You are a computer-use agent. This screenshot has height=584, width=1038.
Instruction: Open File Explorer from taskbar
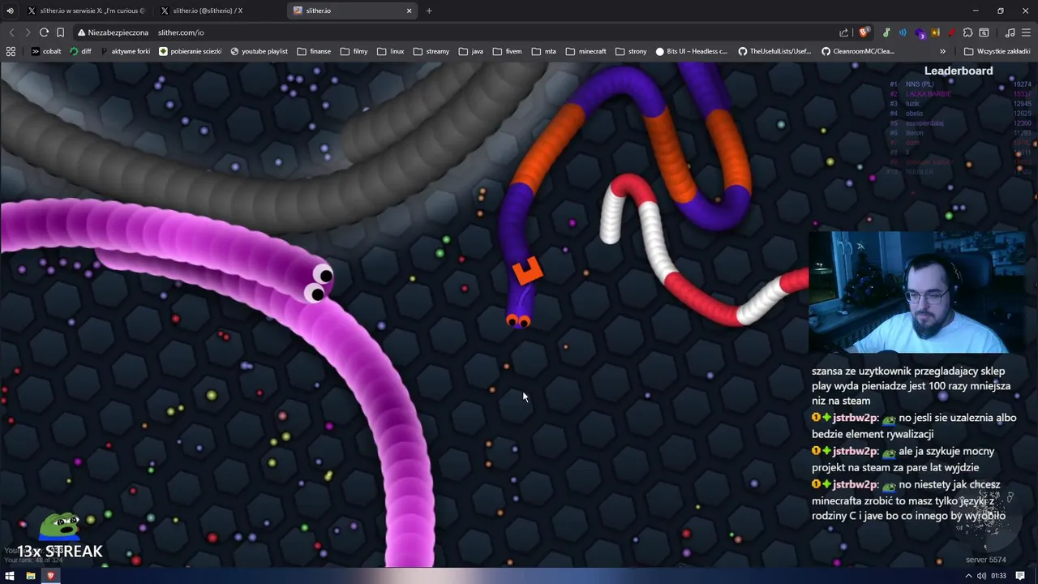[30, 576]
